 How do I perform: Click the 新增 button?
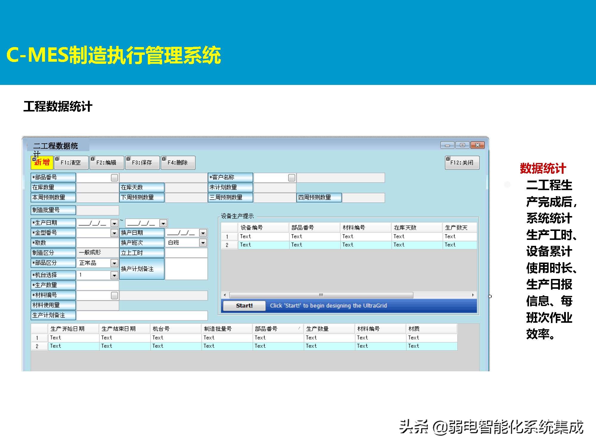click(42, 163)
